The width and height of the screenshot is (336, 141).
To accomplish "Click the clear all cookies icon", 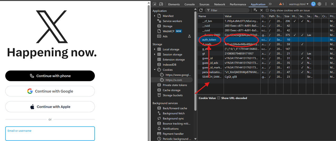I will tap(255, 10).
